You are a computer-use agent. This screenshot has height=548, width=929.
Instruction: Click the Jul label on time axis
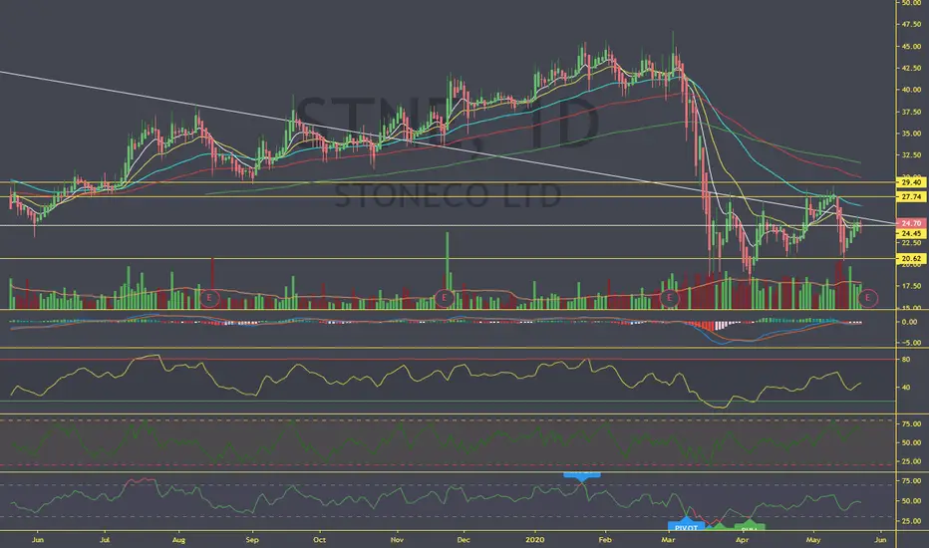tap(105, 540)
